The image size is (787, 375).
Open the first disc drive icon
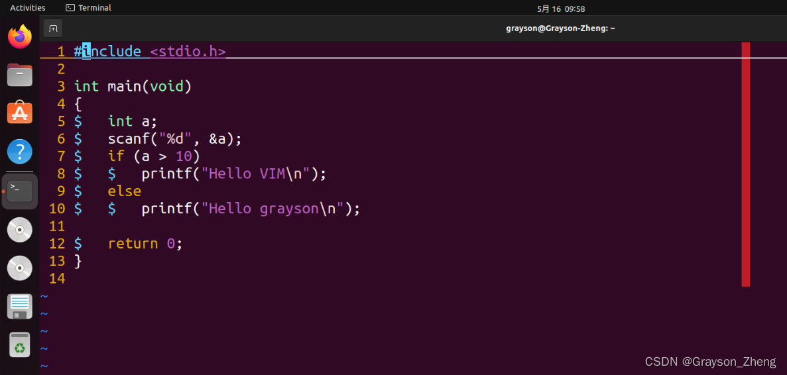(20, 230)
